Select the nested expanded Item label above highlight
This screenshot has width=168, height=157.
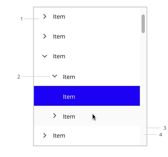pos(69,77)
